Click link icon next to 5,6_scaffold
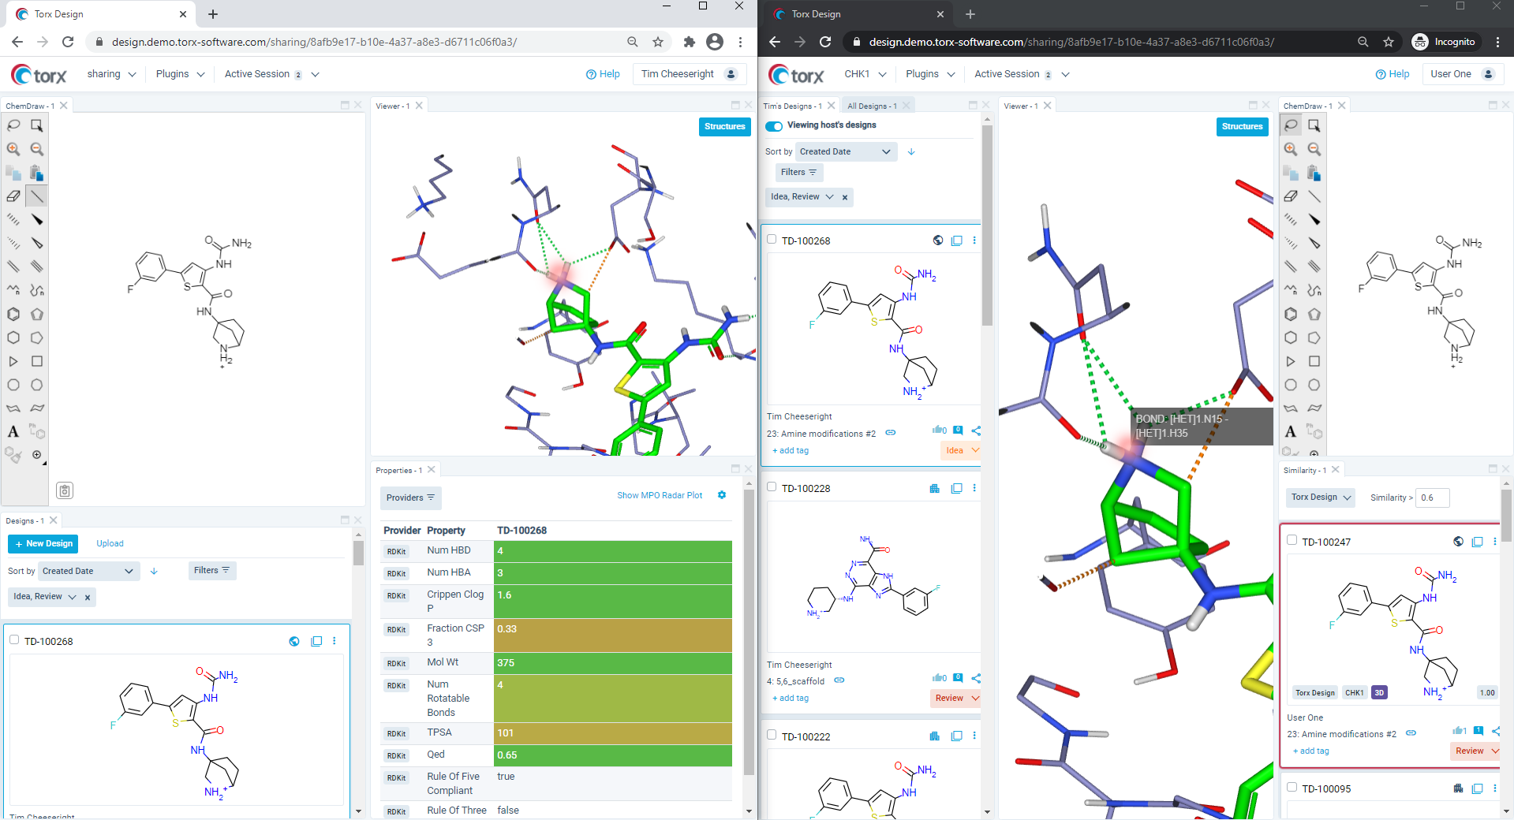The width and height of the screenshot is (1514, 820). point(839,680)
